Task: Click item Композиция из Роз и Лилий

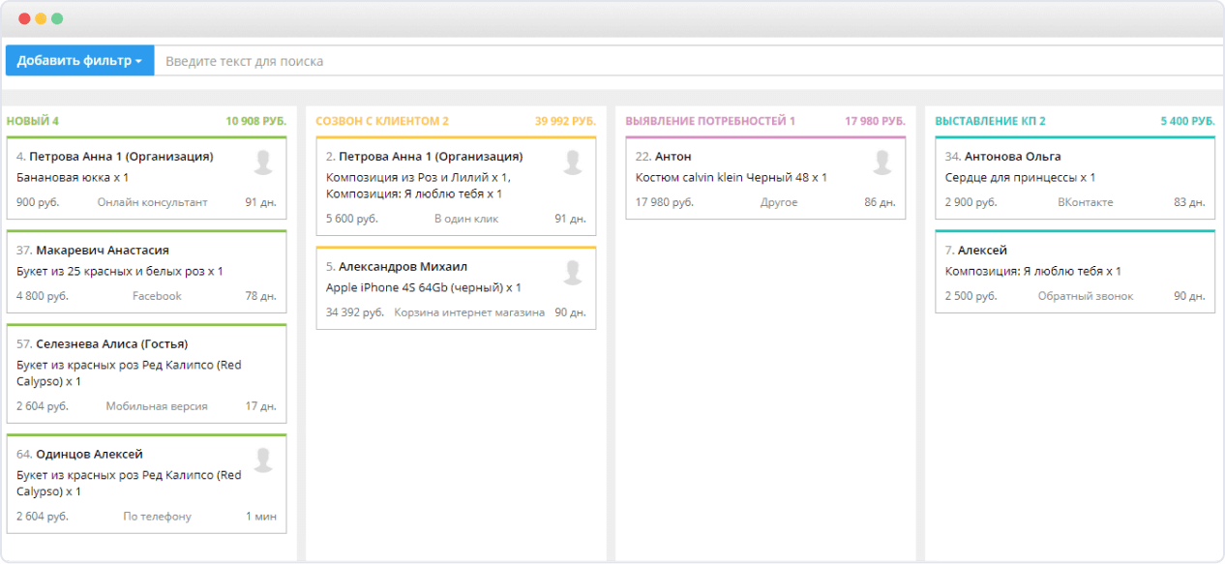Action: coord(419,178)
